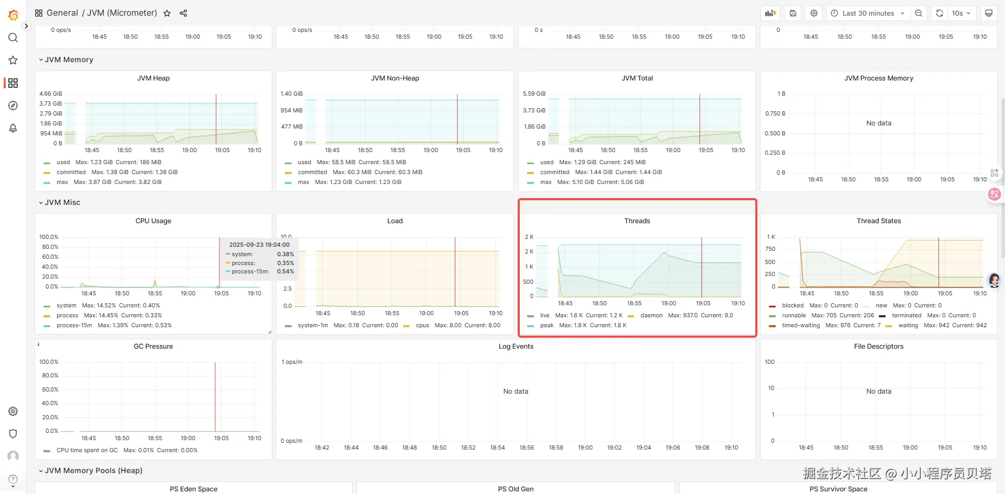The height and width of the screenshot is (494, 1005).
Task: Click the waiting entry in Thread States legend
Action: click(x=908, y=326)
